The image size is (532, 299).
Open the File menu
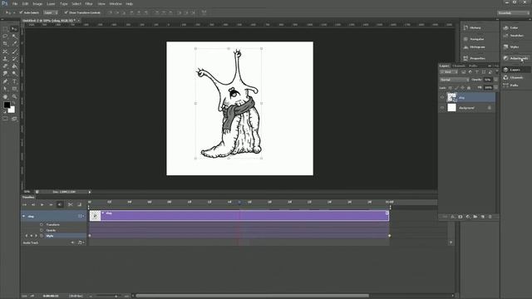(x=15, y=3)
